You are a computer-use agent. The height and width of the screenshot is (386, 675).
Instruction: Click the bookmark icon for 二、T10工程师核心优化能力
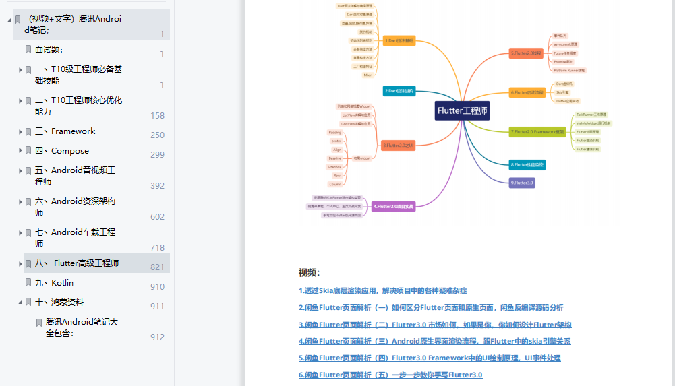coord(28,101)
